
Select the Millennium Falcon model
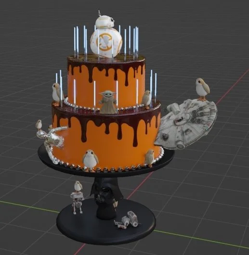[186, 125]
